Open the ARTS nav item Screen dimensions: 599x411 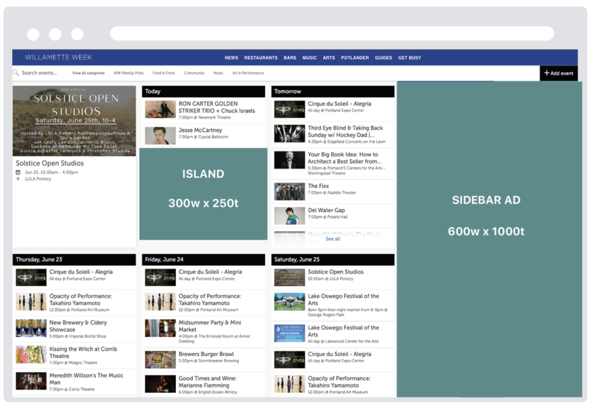(x=329, y=58)
